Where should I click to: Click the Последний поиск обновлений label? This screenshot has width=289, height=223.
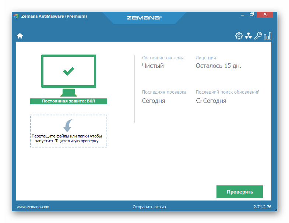[228, 92]
